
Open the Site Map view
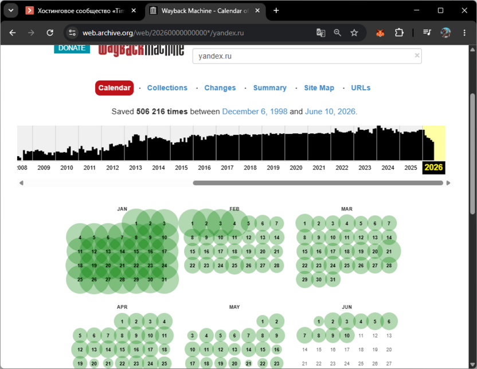pyautogui.click(x=319, y=88)
